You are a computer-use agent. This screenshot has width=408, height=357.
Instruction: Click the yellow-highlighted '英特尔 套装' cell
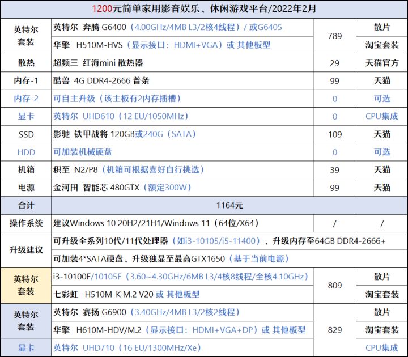point(26,286)
